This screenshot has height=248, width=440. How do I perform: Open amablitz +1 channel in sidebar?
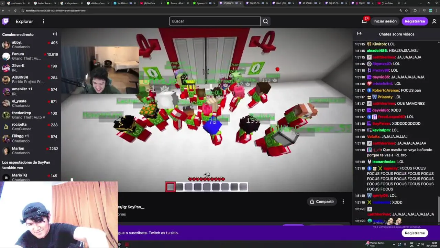pos(30,91)
